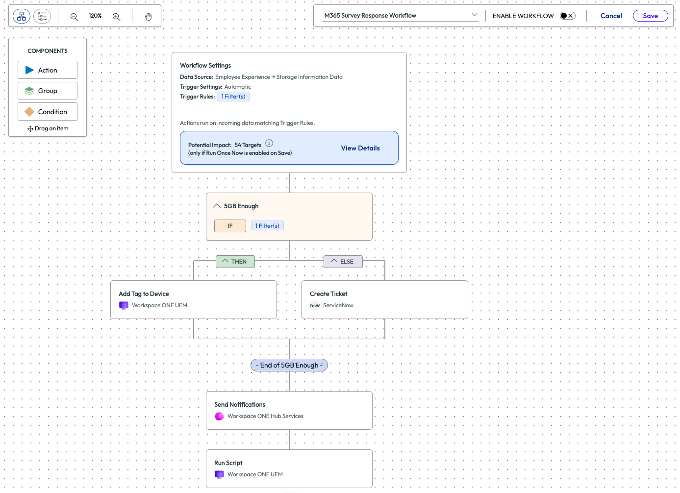Switch to the list view icon
The height and width of the screenshot is (493, 680).
42,16
